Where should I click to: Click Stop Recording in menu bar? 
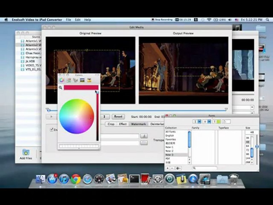click(162, 20)
